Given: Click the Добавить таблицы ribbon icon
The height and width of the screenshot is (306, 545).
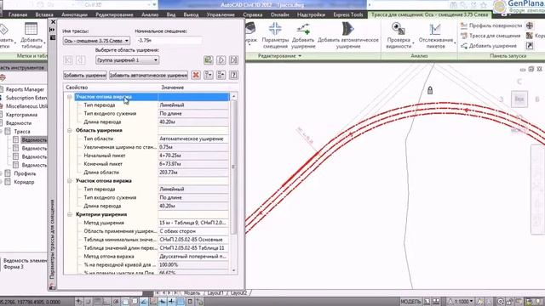Looking at the screenshot, I should 32,36.
